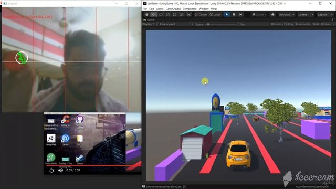The height and width of the screenshot is (189, 336).
Task: Open Game tab options menu dots
Action: [x=333, y=20]
